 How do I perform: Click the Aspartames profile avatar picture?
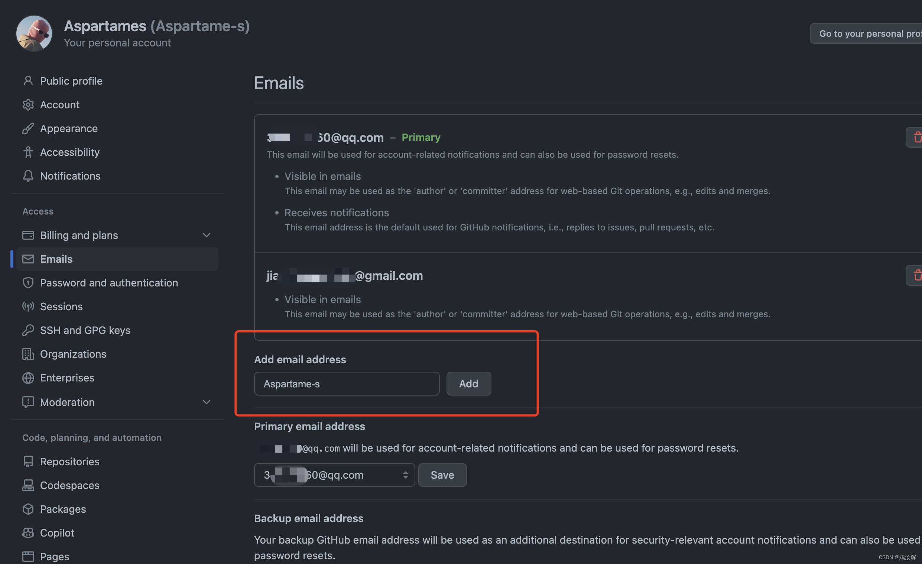coord(34,34)
